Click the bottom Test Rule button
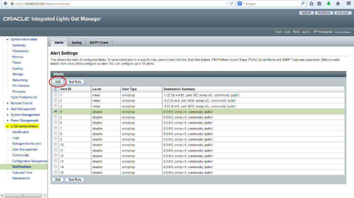The image size is (354, 198). tap(75, 179)
